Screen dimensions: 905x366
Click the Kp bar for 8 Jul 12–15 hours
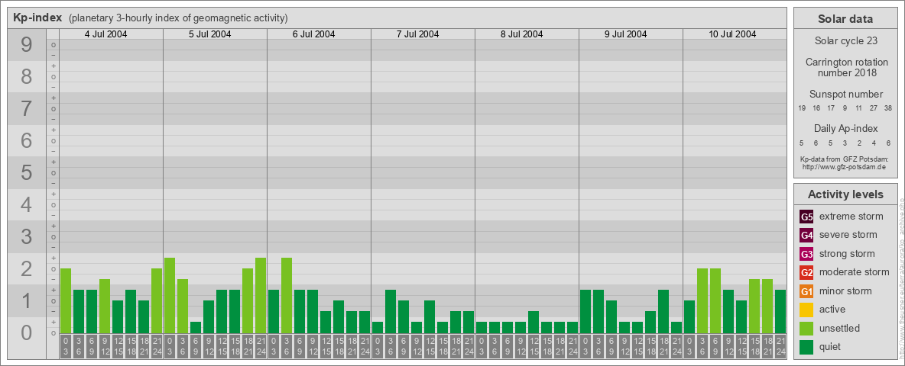[x=534, y=322]
